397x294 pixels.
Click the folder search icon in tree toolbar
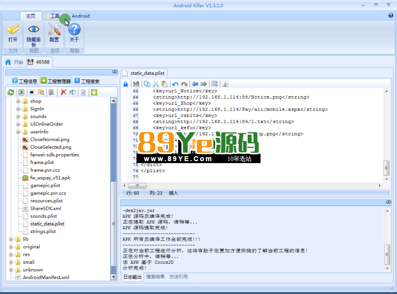(41, 92)
